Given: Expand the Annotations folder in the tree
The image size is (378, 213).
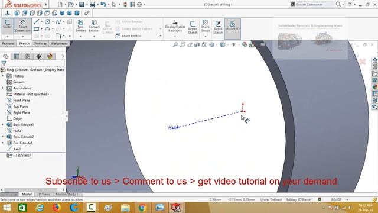Looking at the screenshot, I should (3, 88).
